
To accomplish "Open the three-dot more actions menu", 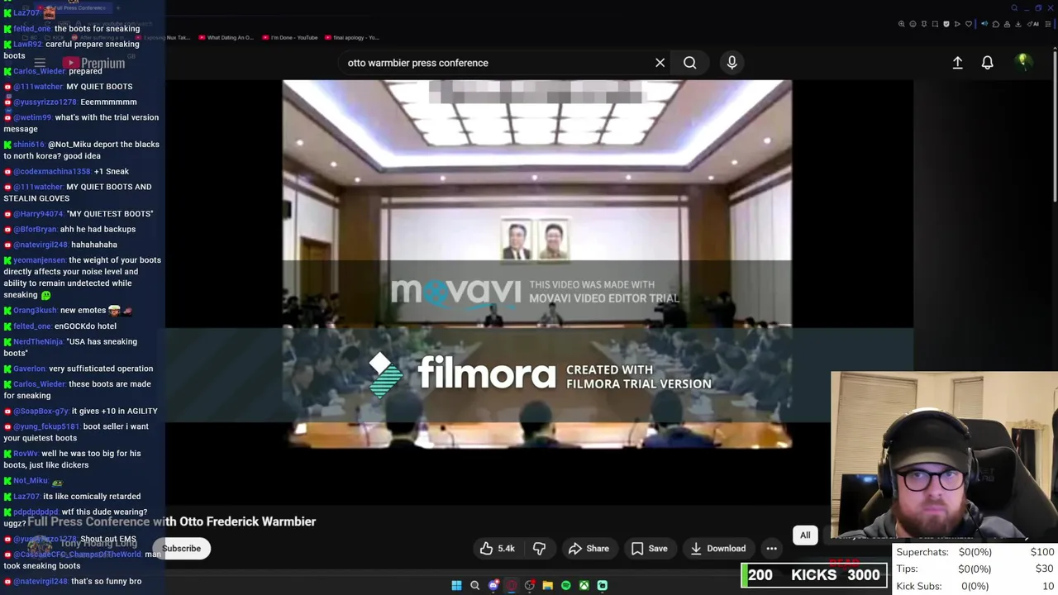I will point(771,549).
